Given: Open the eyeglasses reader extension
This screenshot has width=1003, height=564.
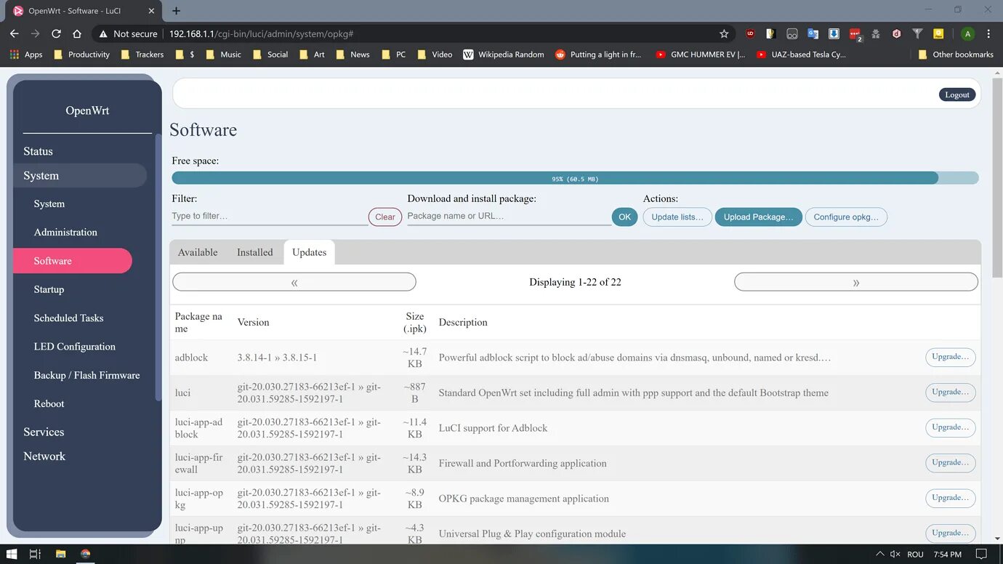Looking at the screenshot, I should [792, 33].
